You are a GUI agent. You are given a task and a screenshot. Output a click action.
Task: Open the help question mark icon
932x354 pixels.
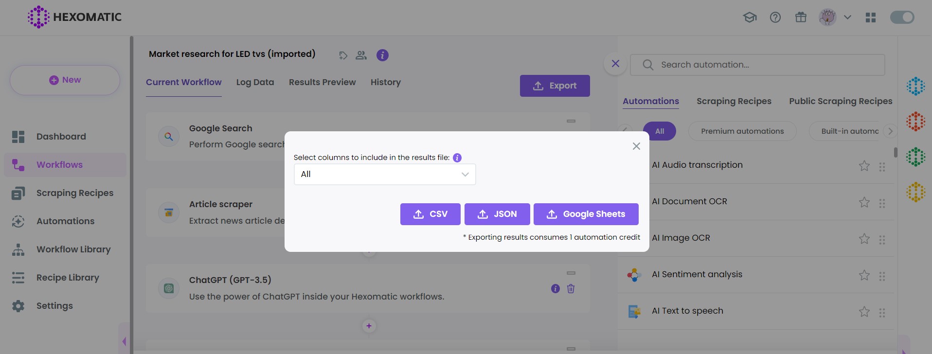click(x=775, y=18)
